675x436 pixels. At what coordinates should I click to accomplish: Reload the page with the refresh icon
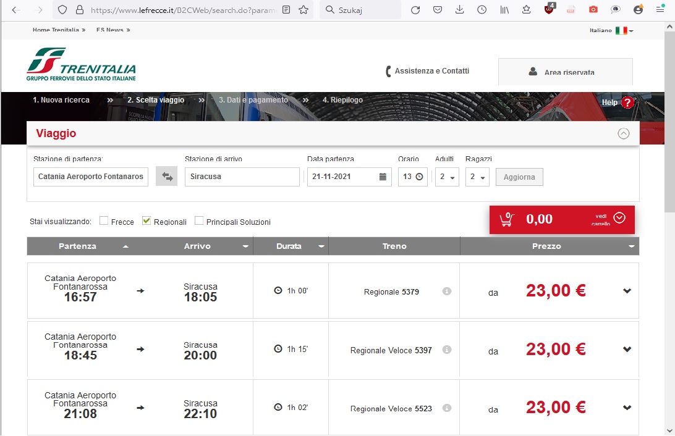click(x=415, y=9)
